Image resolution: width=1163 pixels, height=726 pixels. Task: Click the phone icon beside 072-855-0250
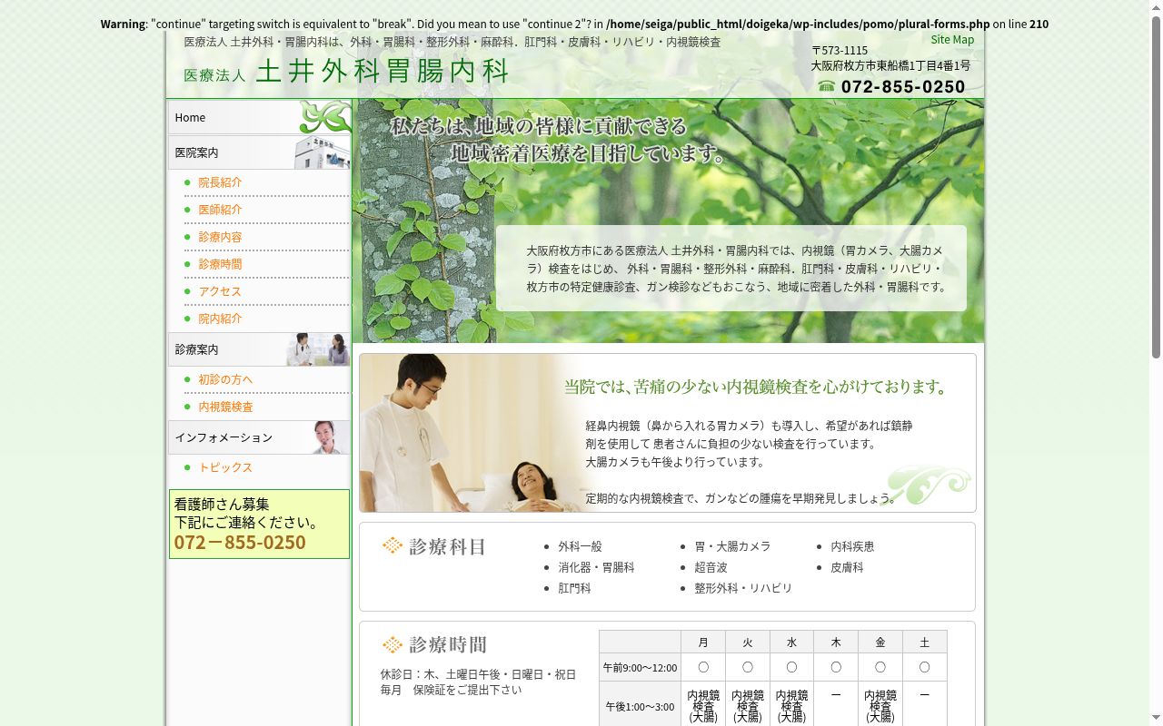point(826,86)
